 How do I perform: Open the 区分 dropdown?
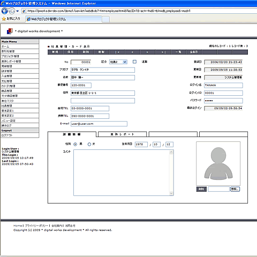pos(118,62)
